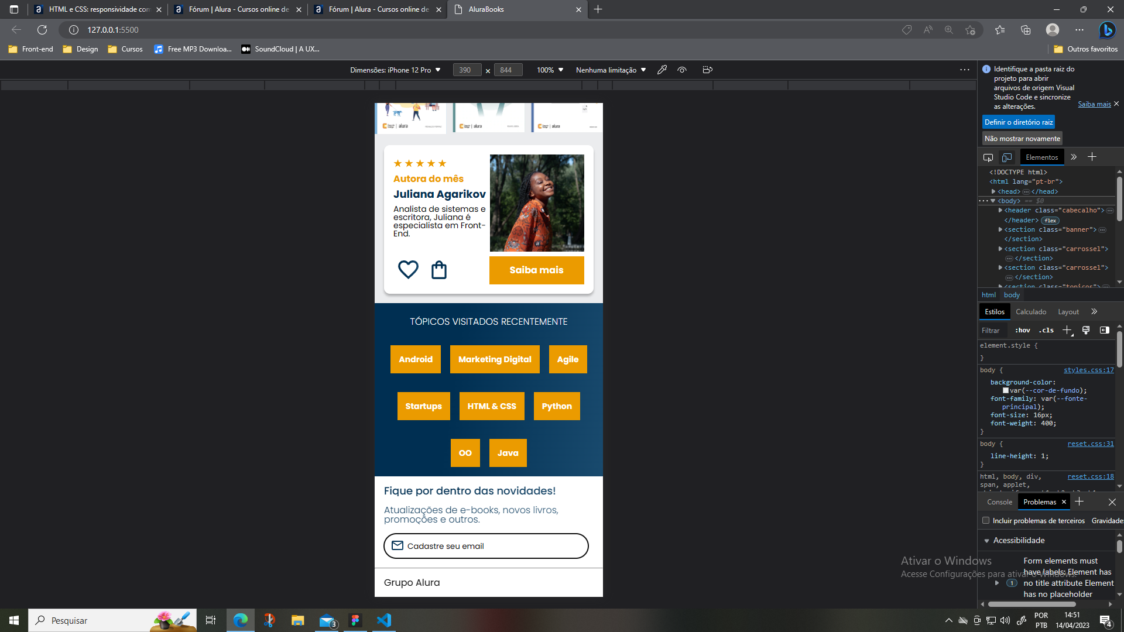Add this page to favorites star icon

[970, 30]
